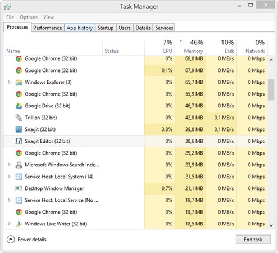The height and width of the screenshot is (253, 278).
Task: Click the Task Manager title bar icon
Action: (x=8, y=7)
